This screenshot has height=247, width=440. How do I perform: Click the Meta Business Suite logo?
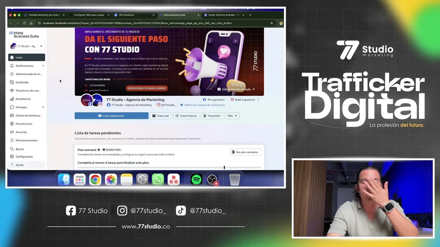pyautogui.click(x=24, y=35)
